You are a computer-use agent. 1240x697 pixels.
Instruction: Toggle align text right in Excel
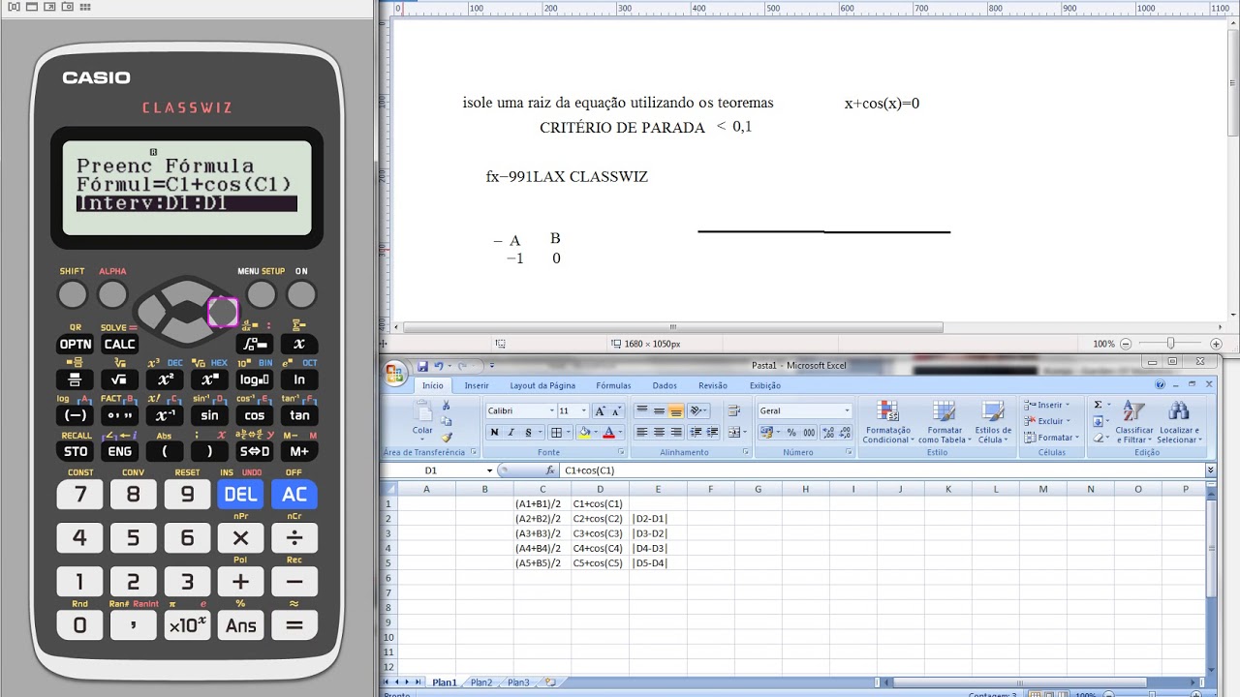tap(676, 432)
